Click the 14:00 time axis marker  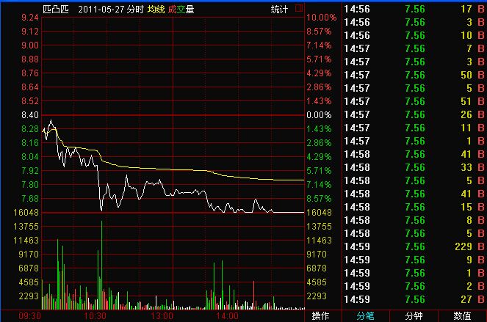click(228, 316)
